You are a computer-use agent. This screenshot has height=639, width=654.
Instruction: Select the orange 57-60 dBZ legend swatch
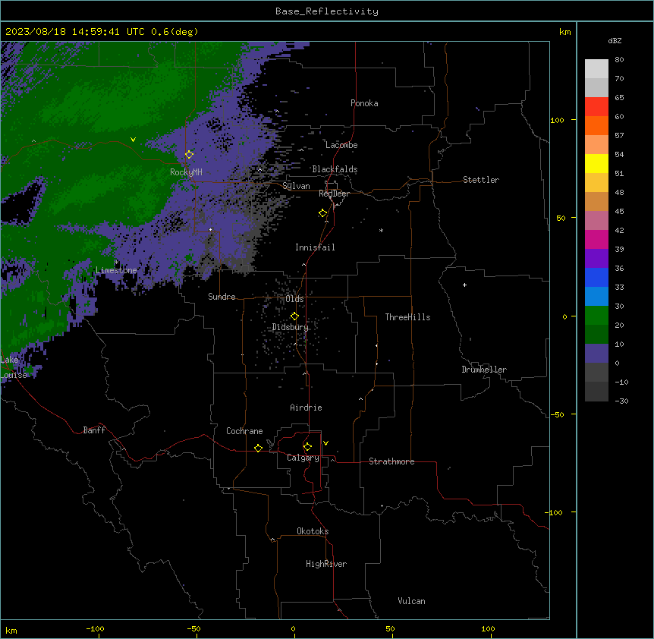coord(596,125)
